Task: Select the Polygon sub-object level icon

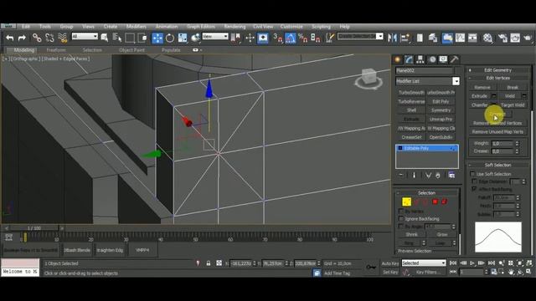Action: click(435, 202)
